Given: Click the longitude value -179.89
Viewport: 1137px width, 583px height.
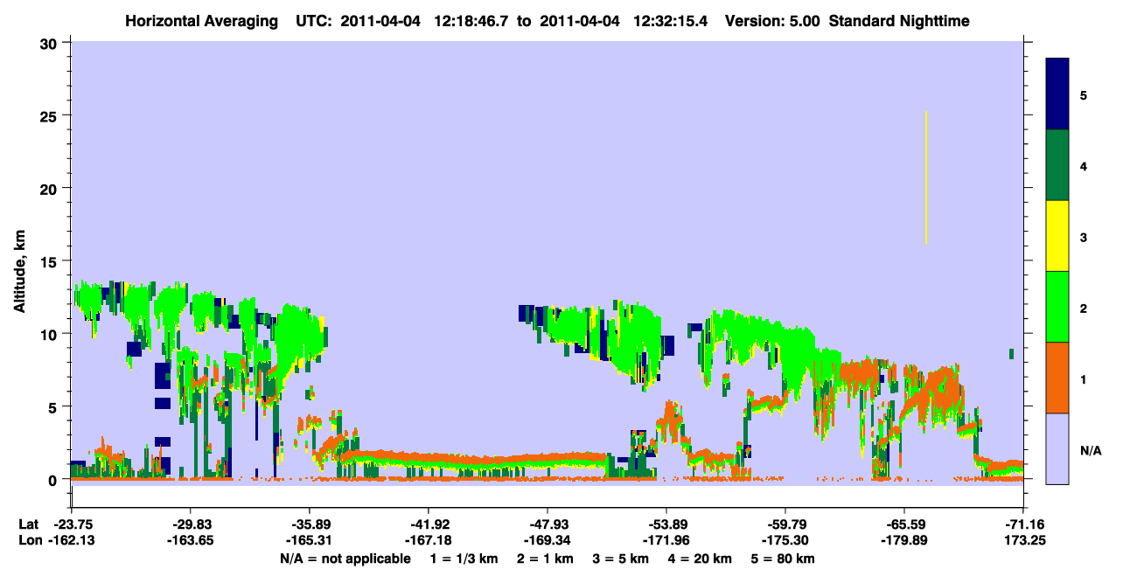Looking at the screenshot, I should 904,541.
